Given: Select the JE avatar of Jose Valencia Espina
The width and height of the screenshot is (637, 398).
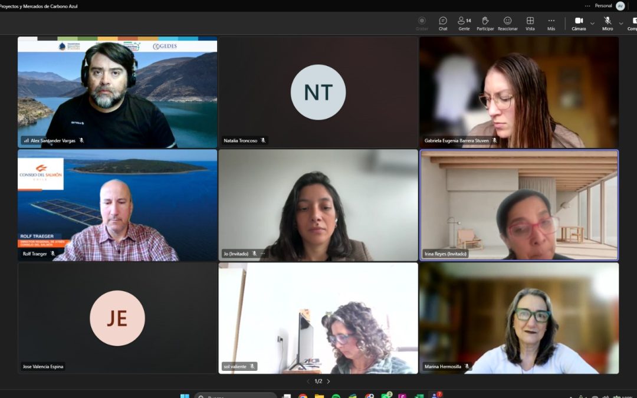Looking at the screenshot, I should 117,318.
